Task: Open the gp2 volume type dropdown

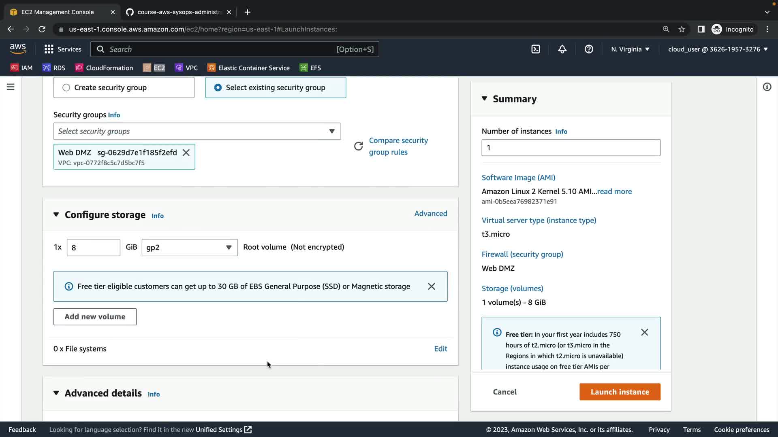Action: (189, 248)
